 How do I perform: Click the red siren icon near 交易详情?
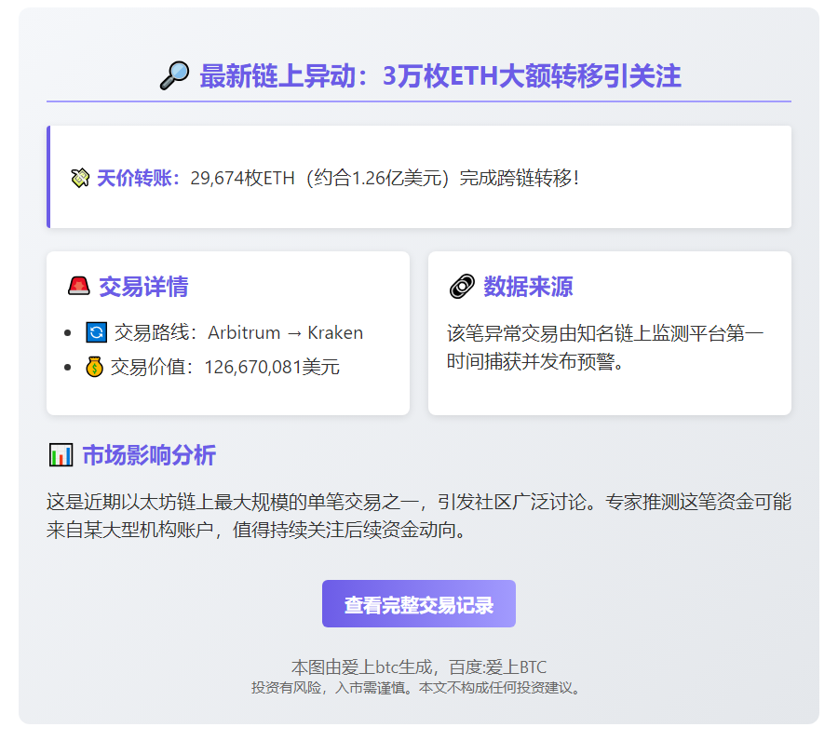coord(80,285)
